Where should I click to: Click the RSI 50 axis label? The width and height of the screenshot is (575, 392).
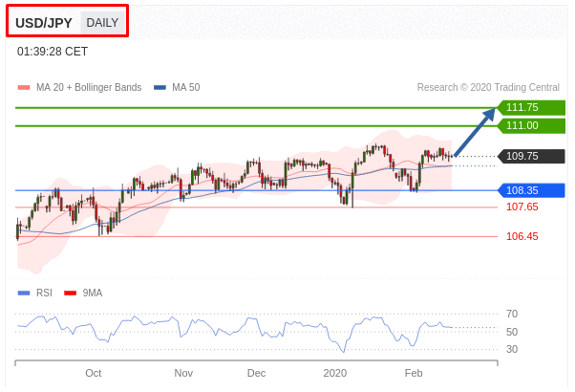coord(512,332)
